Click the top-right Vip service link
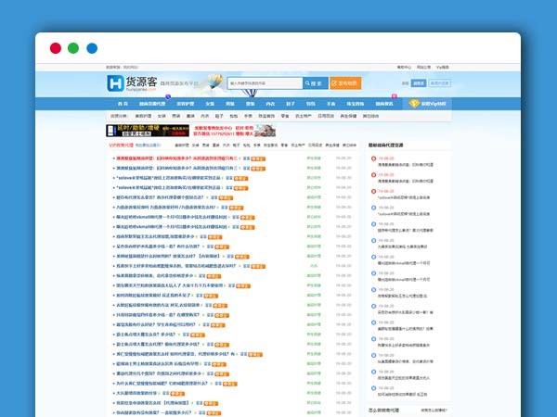Screen dimensions: 557x417 click(442, 68)
